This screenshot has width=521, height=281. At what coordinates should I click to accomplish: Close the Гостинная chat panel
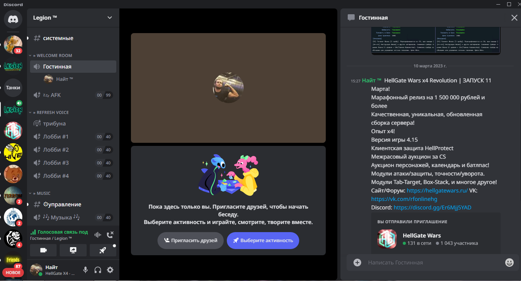(514, 18)
